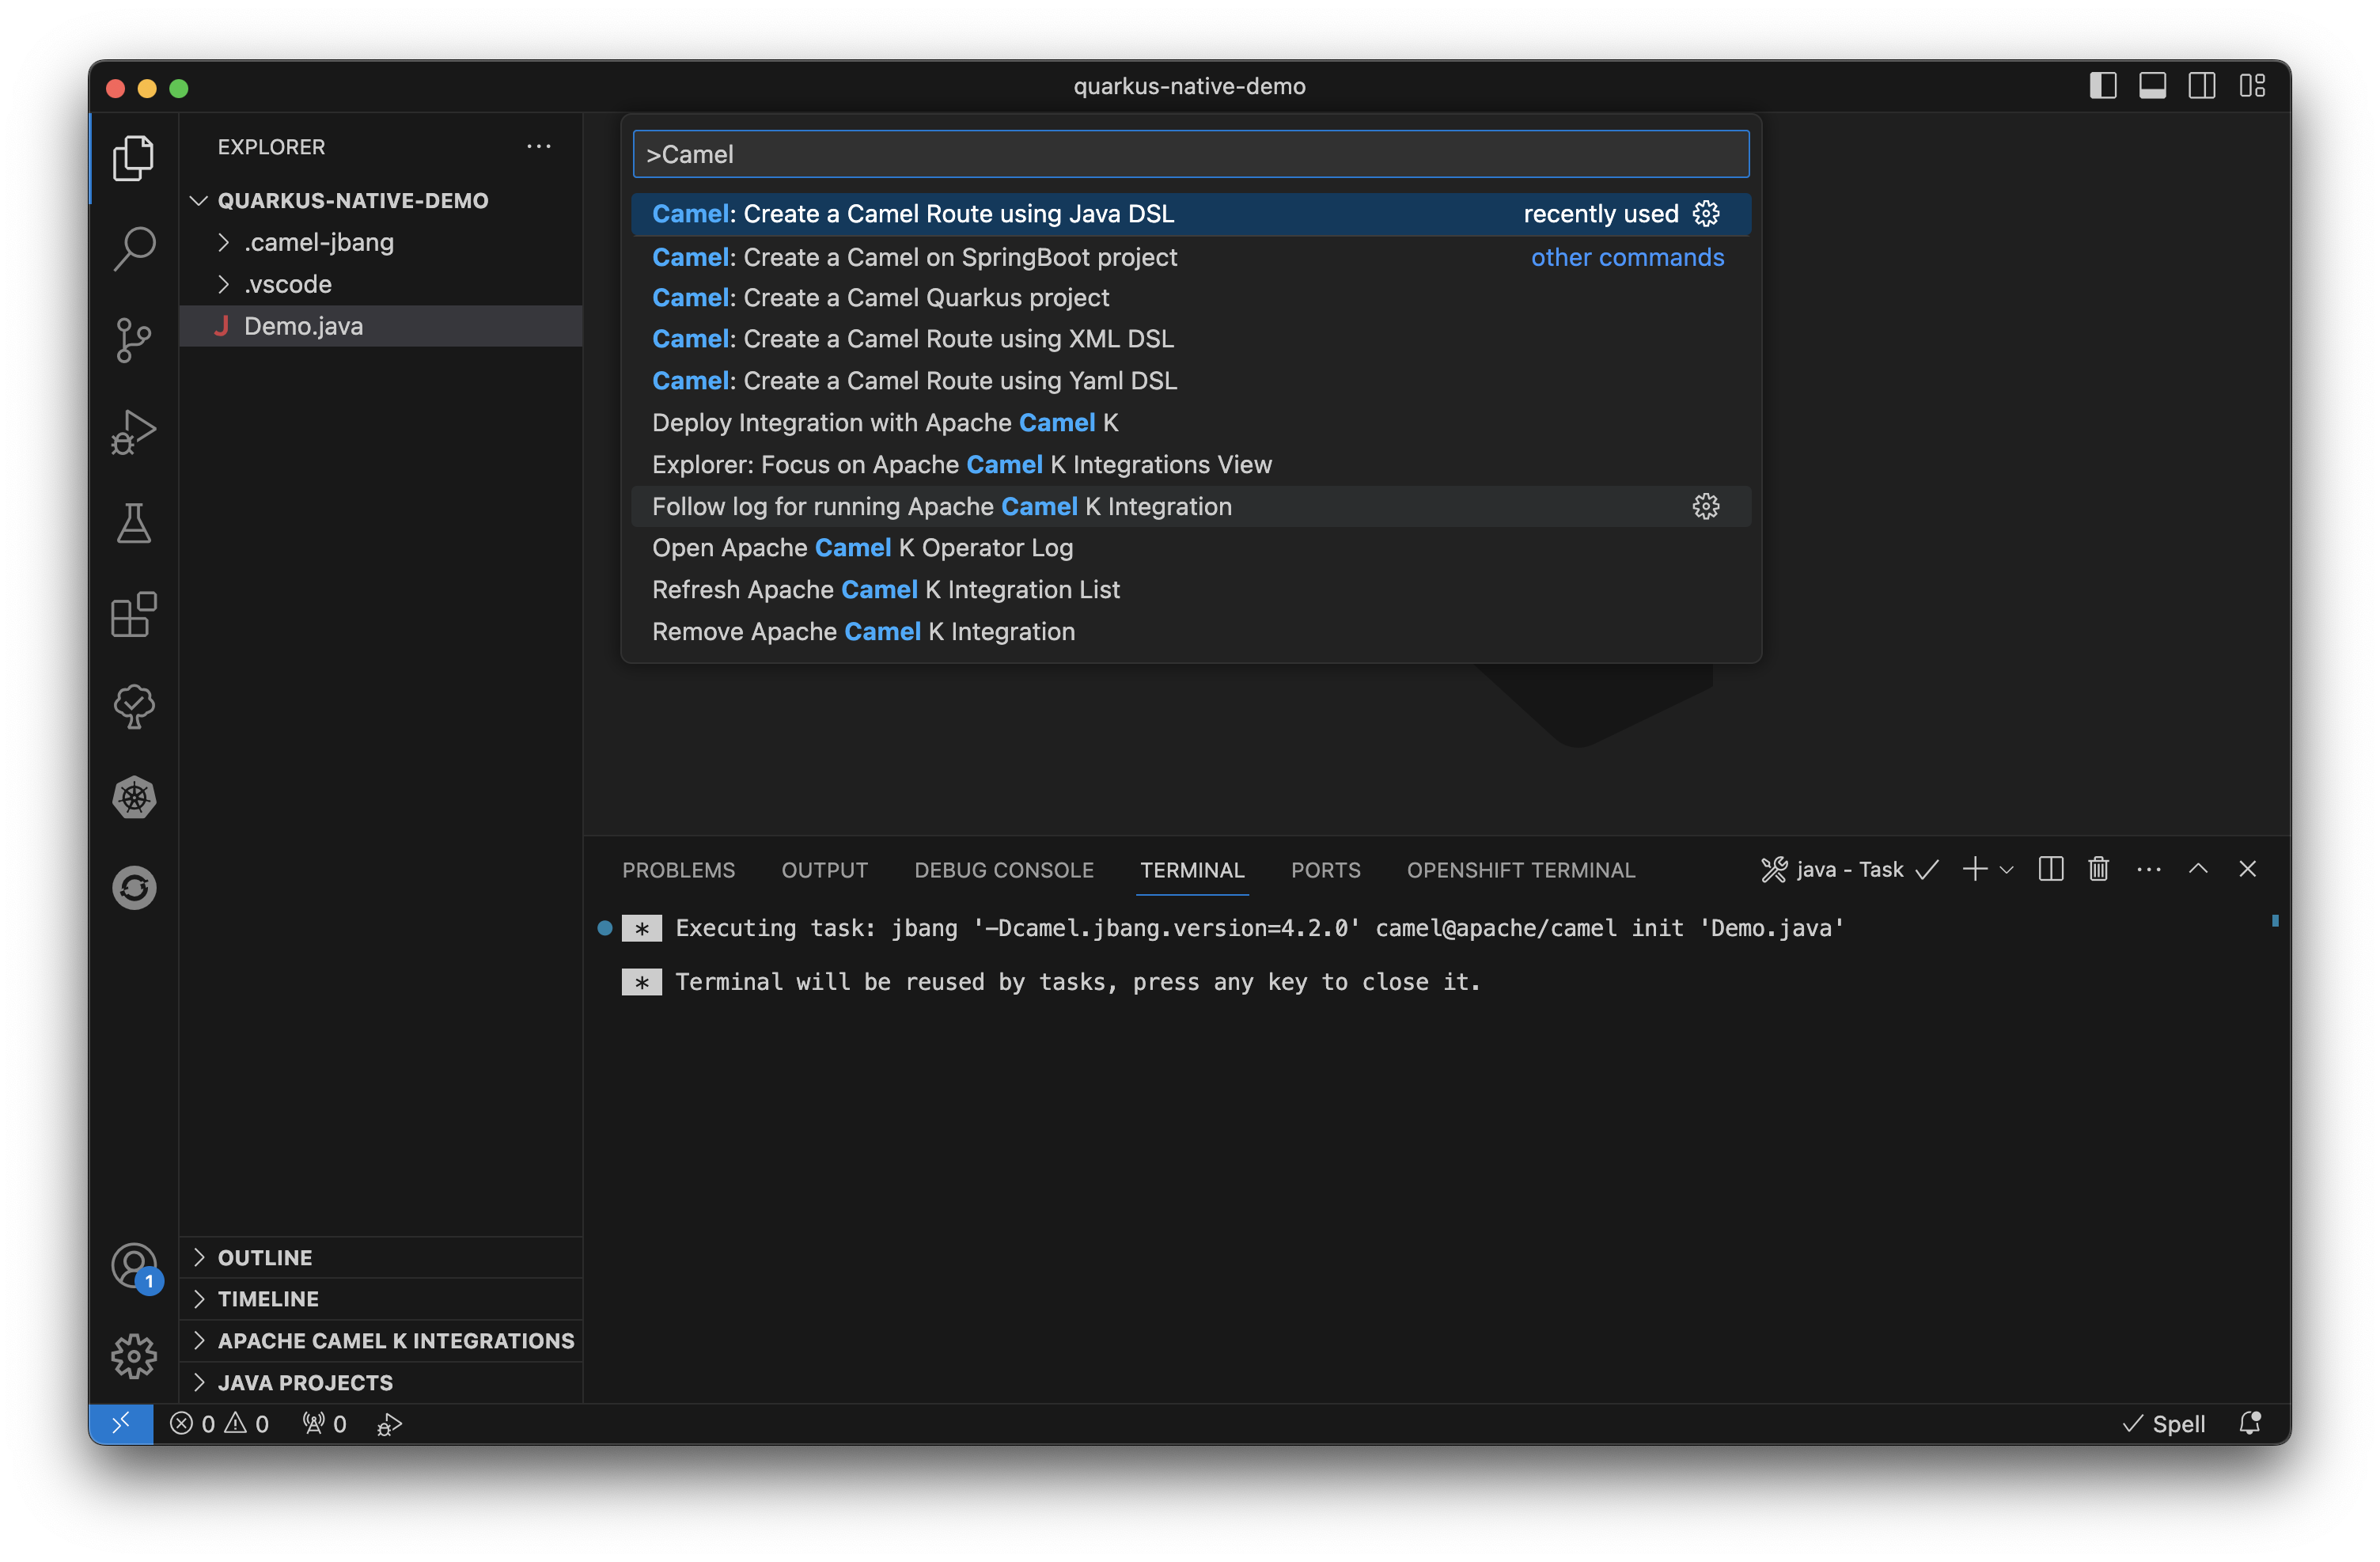
Task: Open the Testing flask icon view
Action: click(134, 523)
